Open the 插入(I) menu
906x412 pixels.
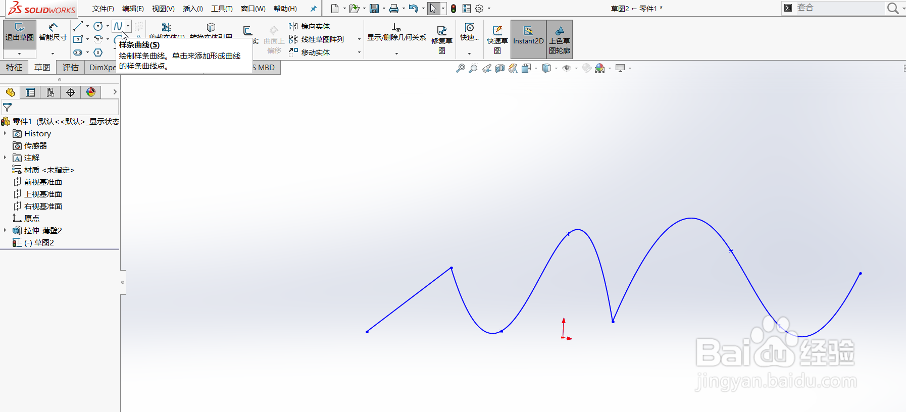tap(192, 9)
